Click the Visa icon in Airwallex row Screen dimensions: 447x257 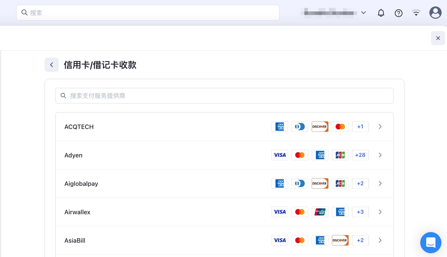click(x=280, y=212)
